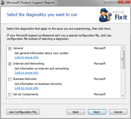Click the Fix it mechanic logo

113,15
